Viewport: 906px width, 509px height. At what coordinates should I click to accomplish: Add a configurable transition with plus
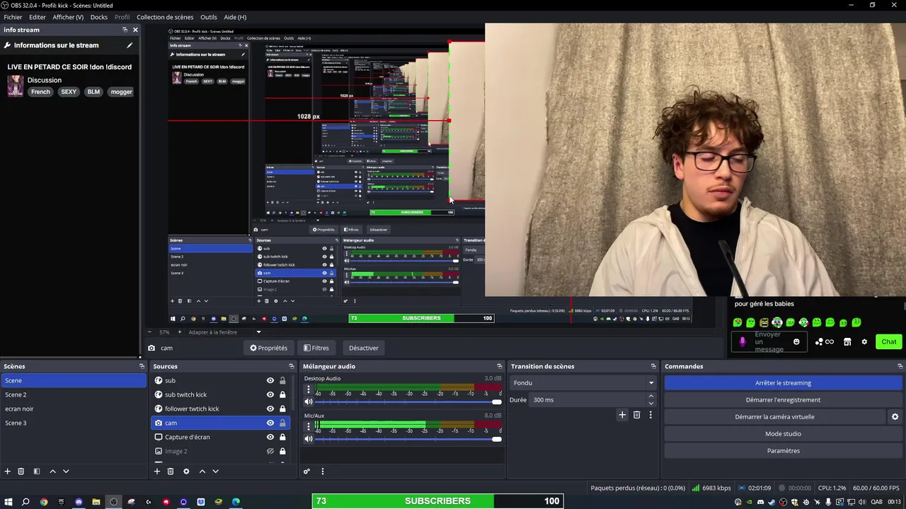(x=622, y=415)
